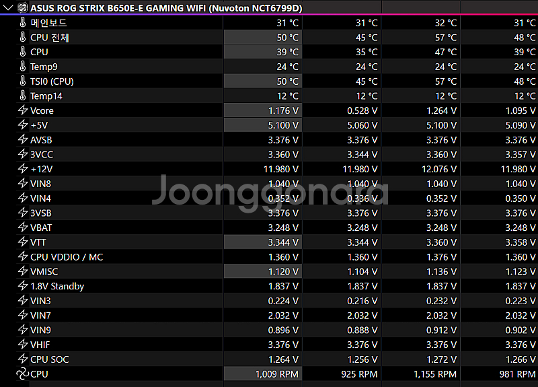The height and width of the screenshot is (387, 538).
Task: Click voltage bolt icon beside 3VCC
Action: coord(23,154)
